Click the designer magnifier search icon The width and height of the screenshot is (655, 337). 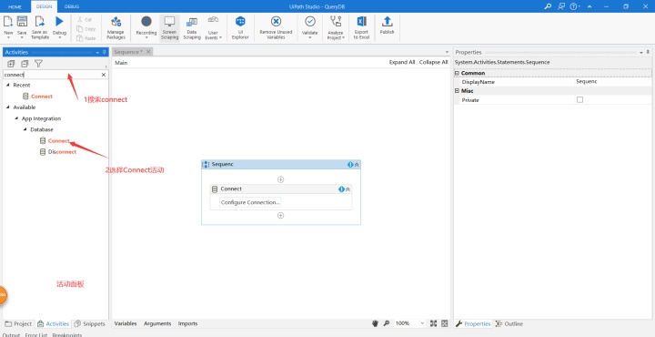pyautogui.click(x=387, y=323)
